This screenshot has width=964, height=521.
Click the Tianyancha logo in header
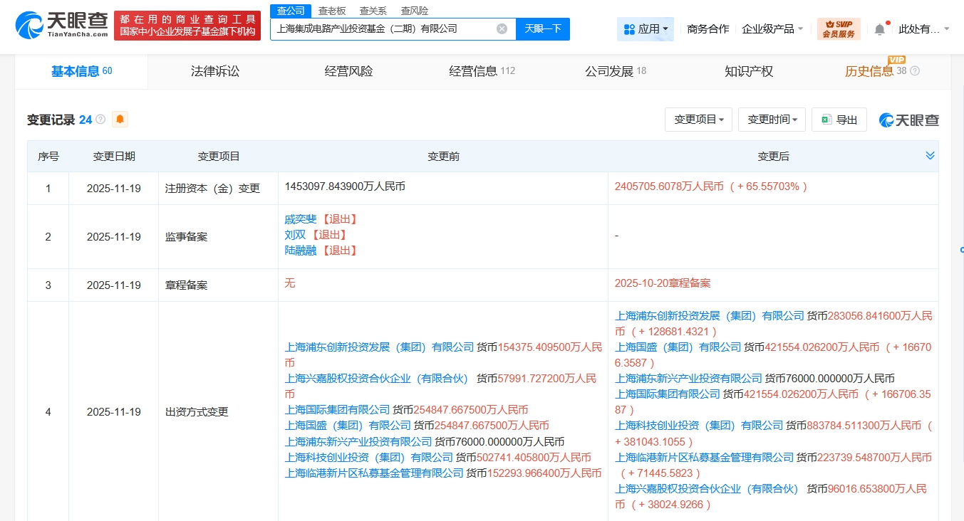62,25
